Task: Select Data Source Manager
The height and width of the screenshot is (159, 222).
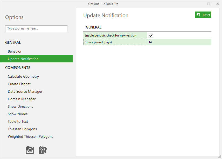Action: click(25, 91)
